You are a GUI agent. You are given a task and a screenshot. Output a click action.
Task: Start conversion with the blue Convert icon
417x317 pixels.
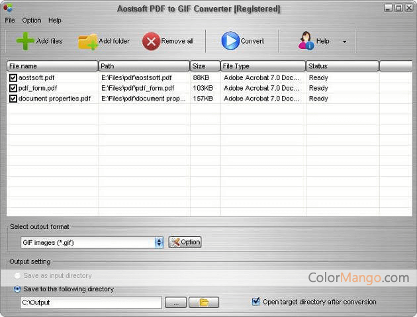(x=230, y=40)
